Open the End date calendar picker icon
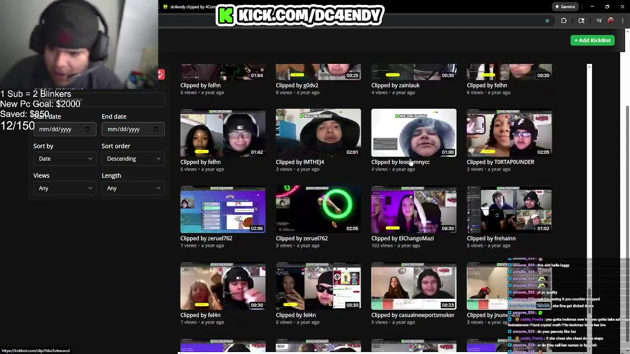Image resolution: width=630 pixels, height=354 pixels. [156, 129]
